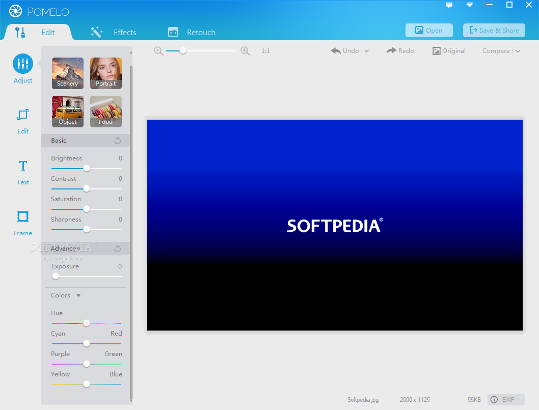
Task: Click the Softpedia image on canvas
Action: [335, 225]
